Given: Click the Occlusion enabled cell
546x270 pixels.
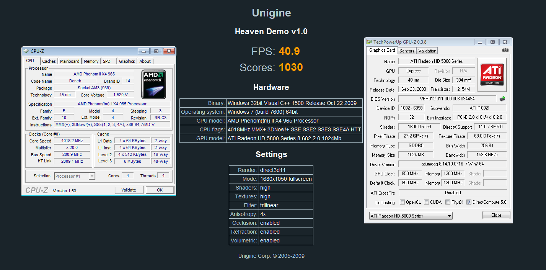Looking at the screenshot, I should point(286,223).
